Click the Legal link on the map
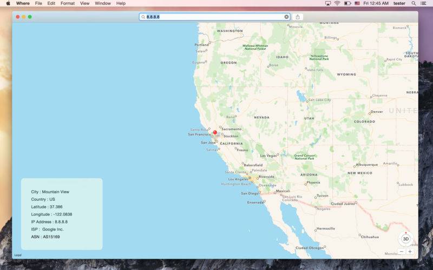433x270 pixels. [x=18, y=255]
